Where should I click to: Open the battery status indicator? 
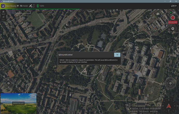[x=38, y=6]
